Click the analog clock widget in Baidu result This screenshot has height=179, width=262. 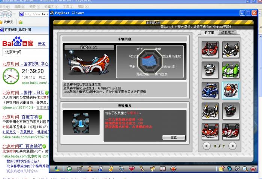pyautogui.click(x=11, y=76)
